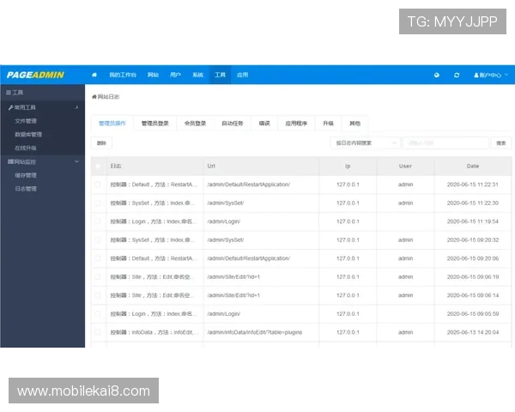
Task: Select the checkbox for the 11:22:30 SysSet row
Action: click(98, 203)
